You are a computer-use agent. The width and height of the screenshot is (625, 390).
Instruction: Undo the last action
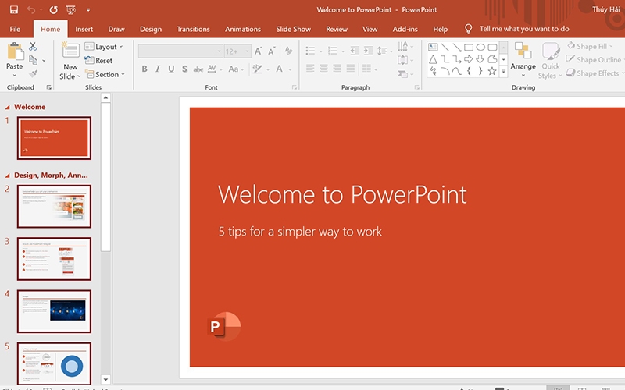coord(30,9)
